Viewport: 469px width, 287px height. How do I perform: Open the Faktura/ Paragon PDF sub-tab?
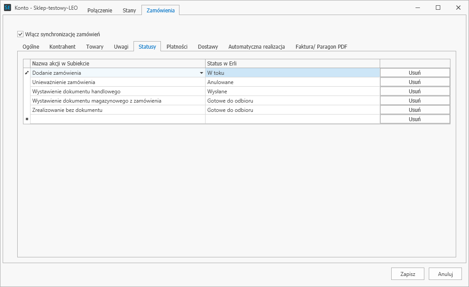click(x=321, y=47)
